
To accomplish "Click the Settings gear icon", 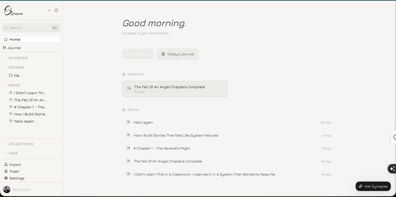I will tap(6, 178).
